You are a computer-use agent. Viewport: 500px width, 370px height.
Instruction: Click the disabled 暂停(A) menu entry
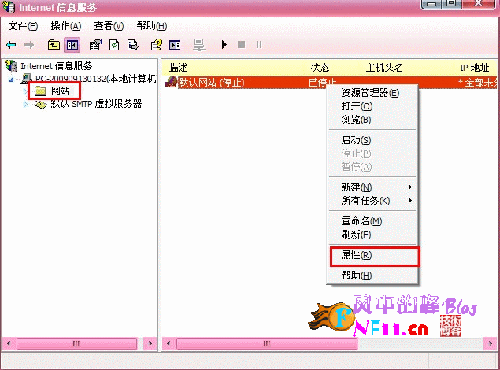(372, 167)
